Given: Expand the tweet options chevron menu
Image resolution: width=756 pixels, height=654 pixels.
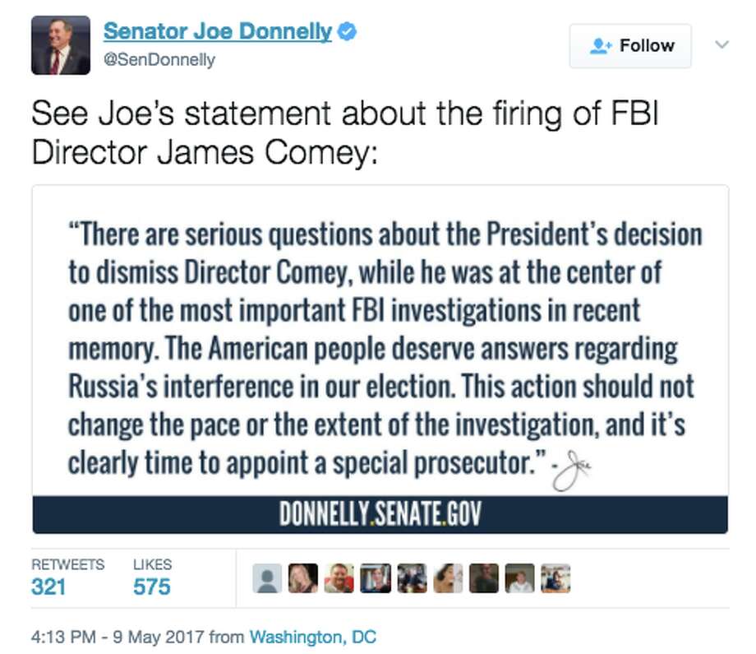Looking at the screenshot, I should pyautogui.click(x=721, y=44).
